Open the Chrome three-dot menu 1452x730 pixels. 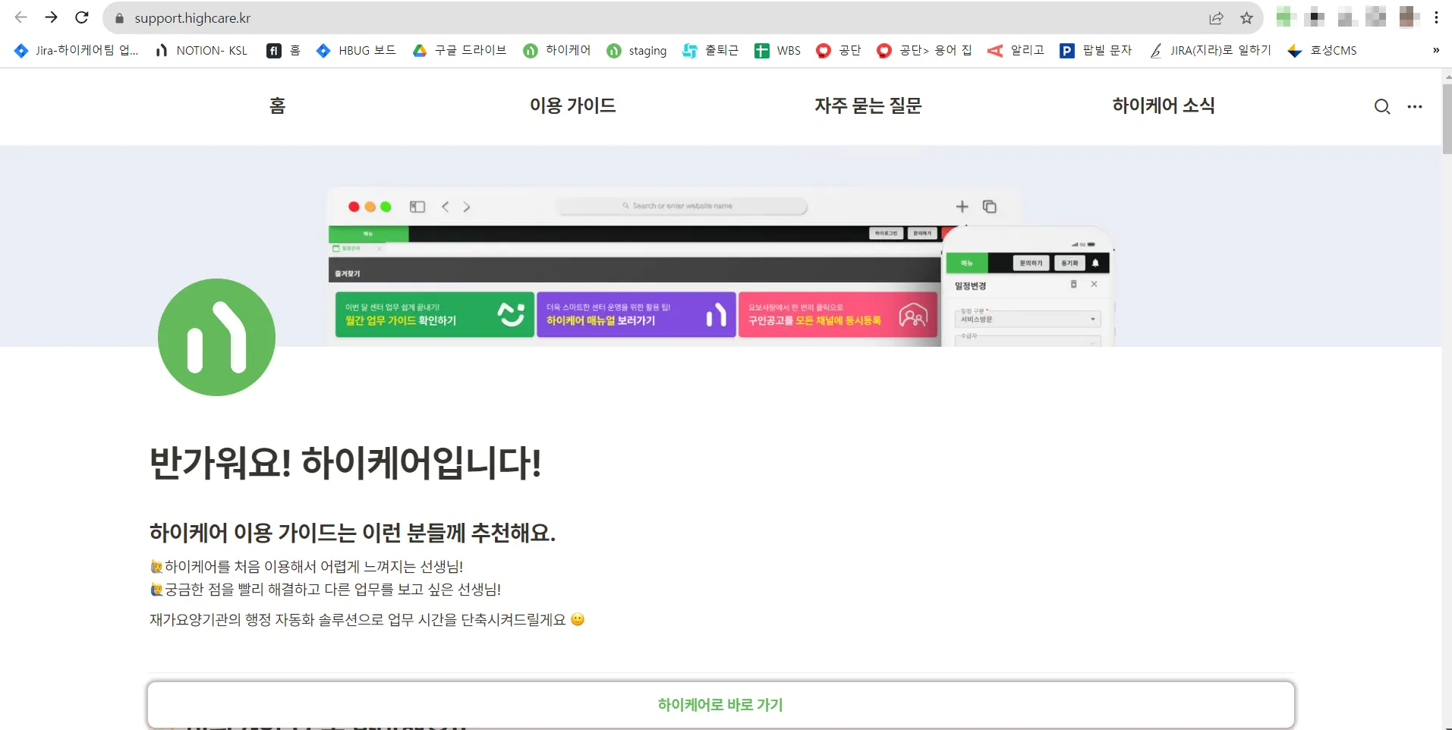pyautogui.click(x=1436, y=17)
